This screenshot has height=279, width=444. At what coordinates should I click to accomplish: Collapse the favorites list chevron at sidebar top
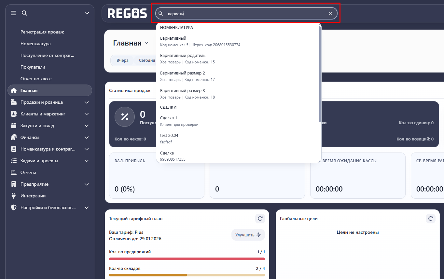pos(87,13)
